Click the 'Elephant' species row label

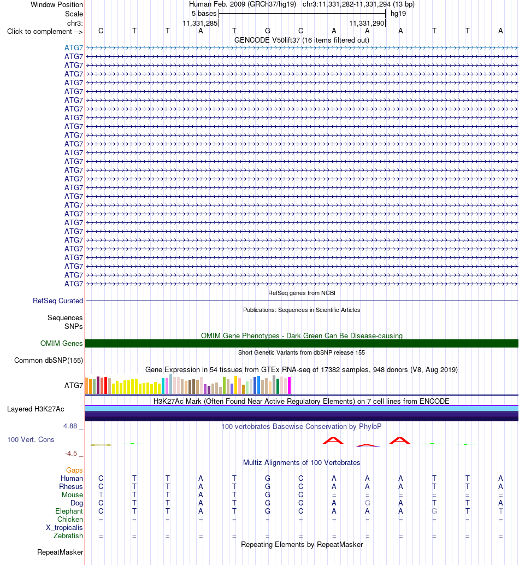[69, 511]
